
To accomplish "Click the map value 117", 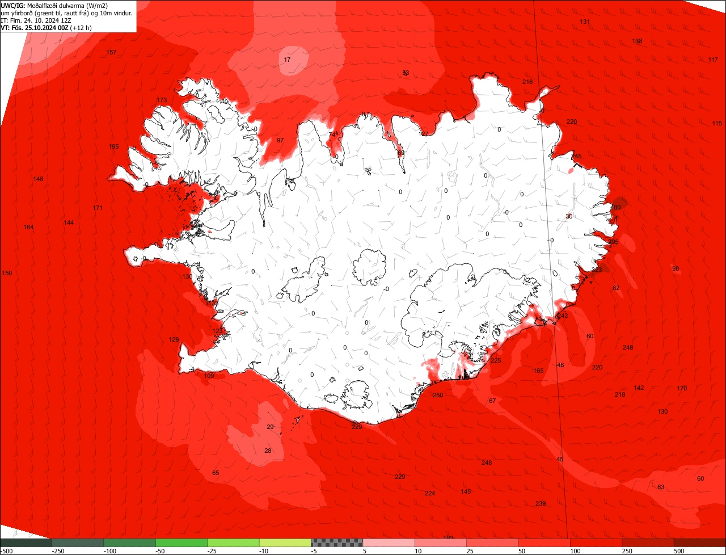I will click(713, 60).
